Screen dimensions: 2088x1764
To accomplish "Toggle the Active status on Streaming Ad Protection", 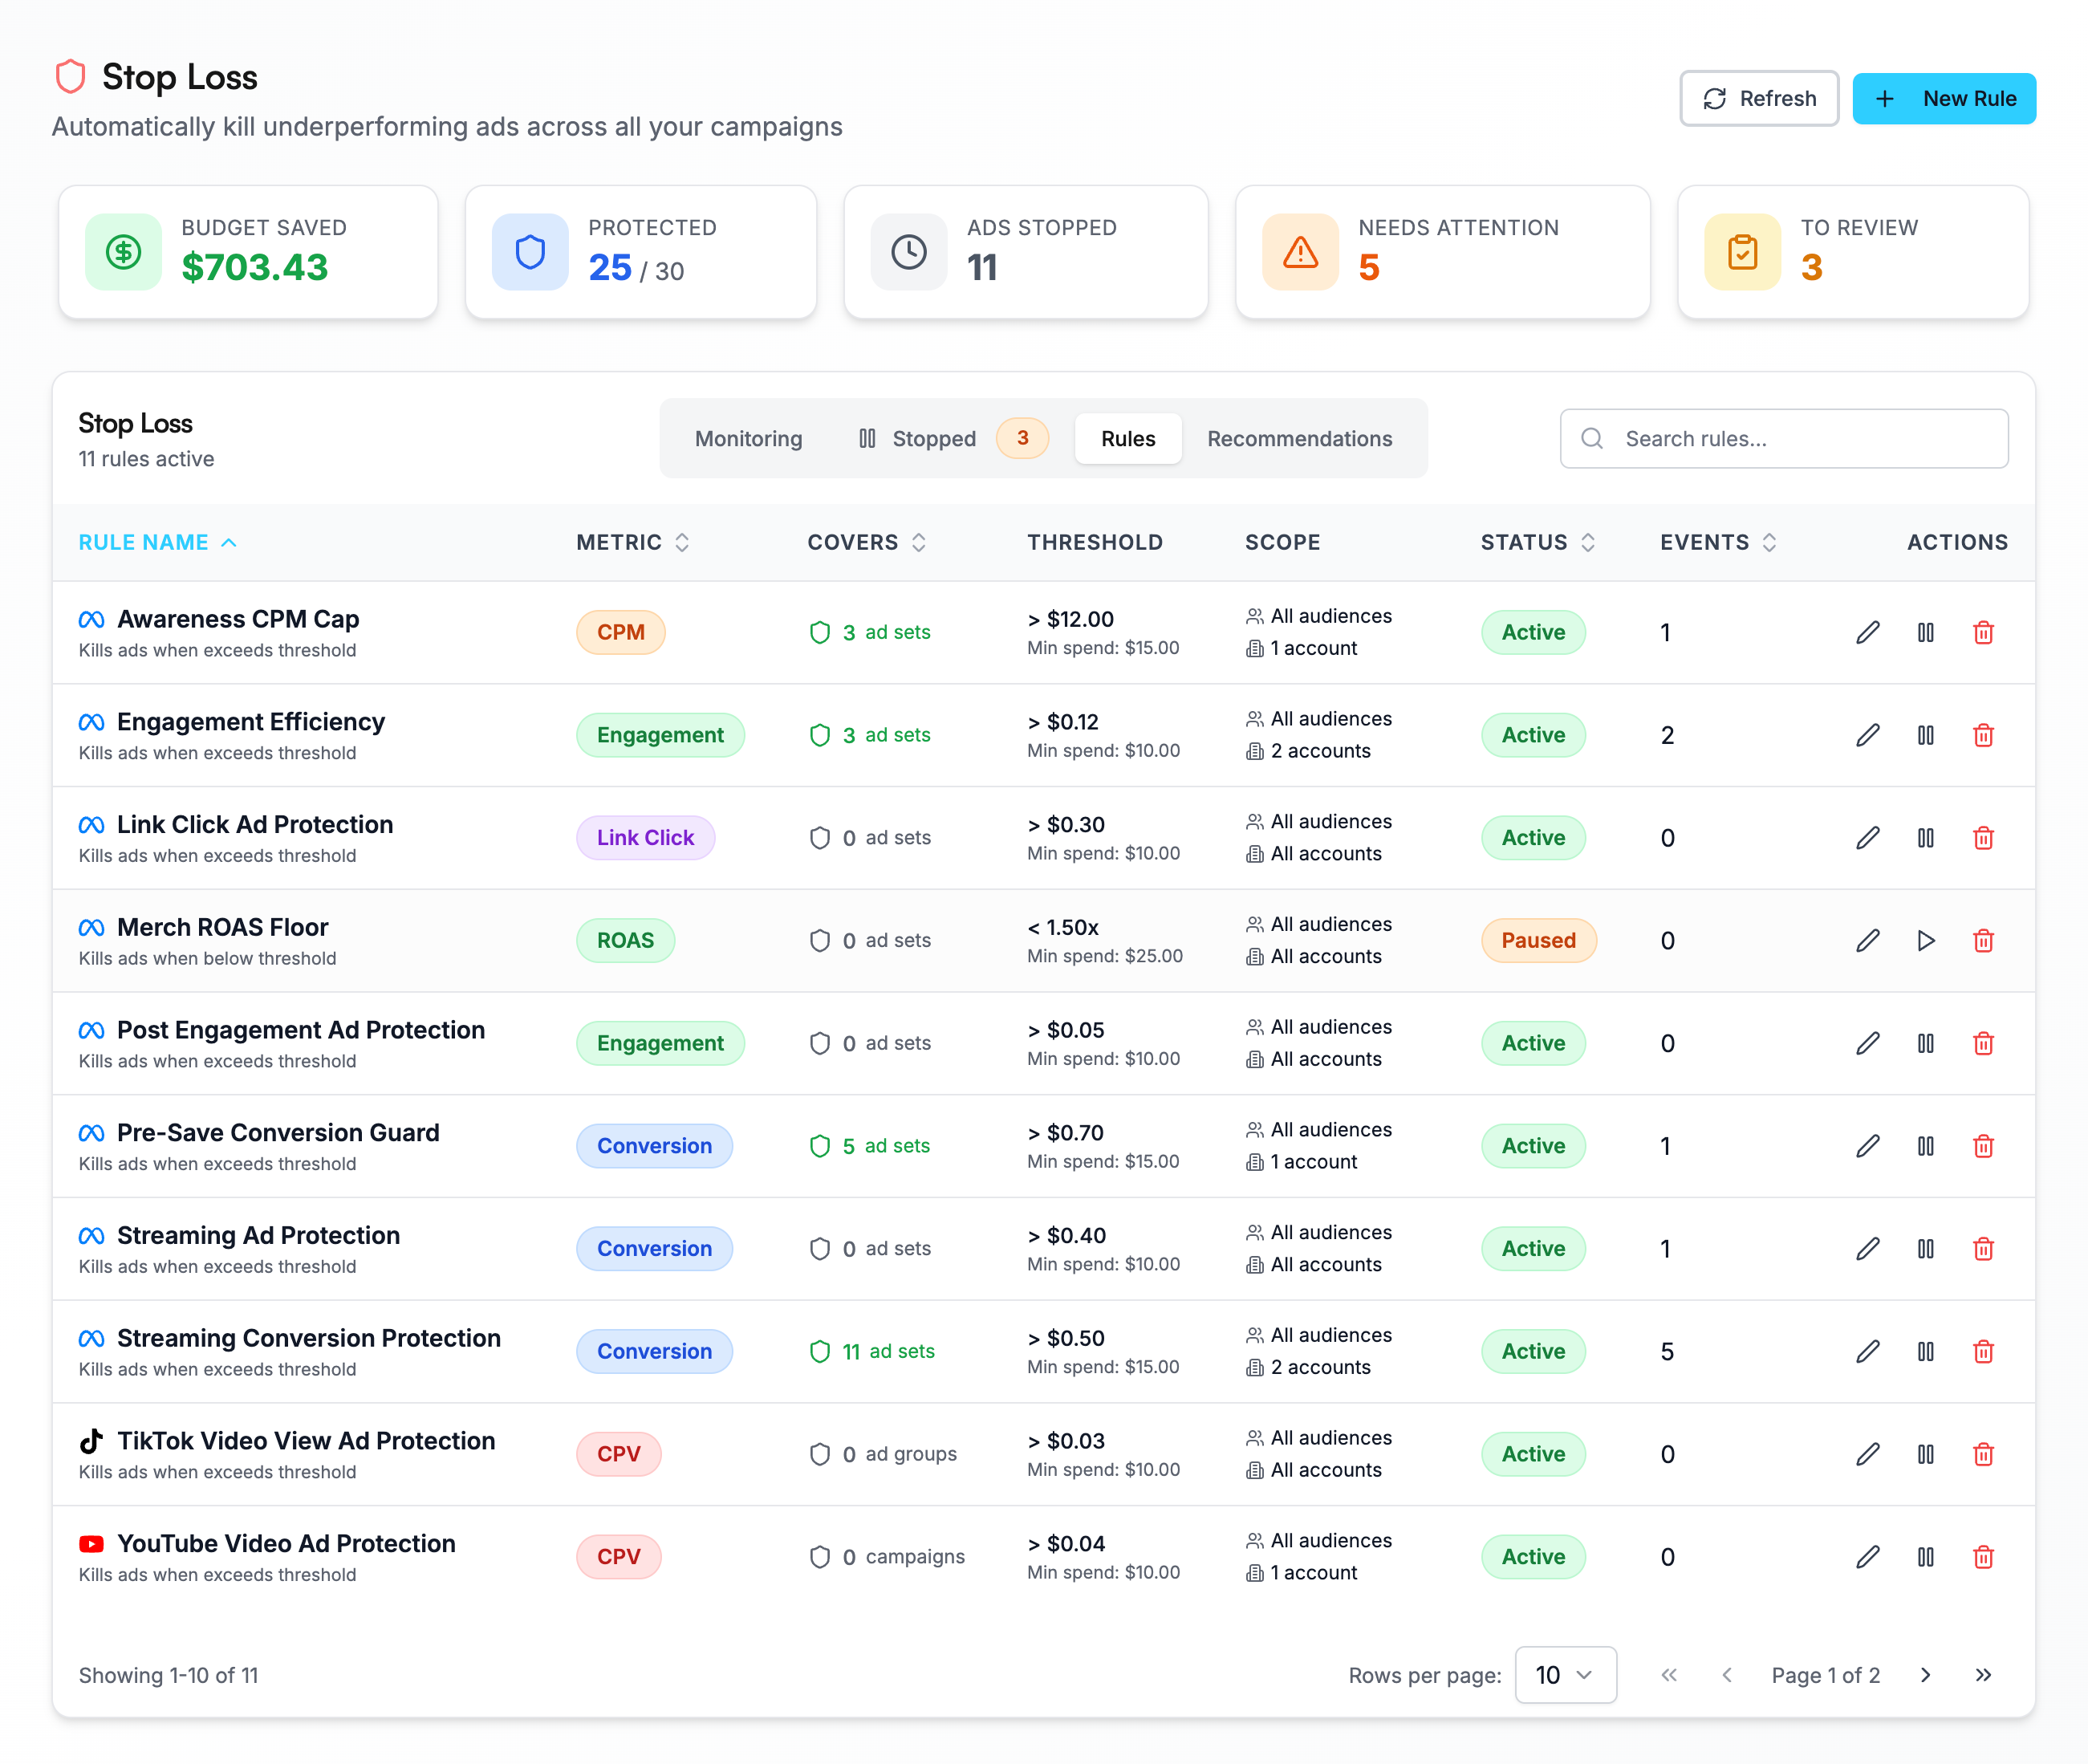I will 1533,1248.
